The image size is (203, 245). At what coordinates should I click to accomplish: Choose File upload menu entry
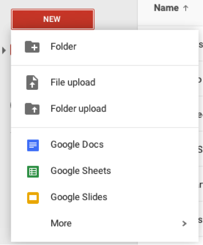tap(105, 82)
